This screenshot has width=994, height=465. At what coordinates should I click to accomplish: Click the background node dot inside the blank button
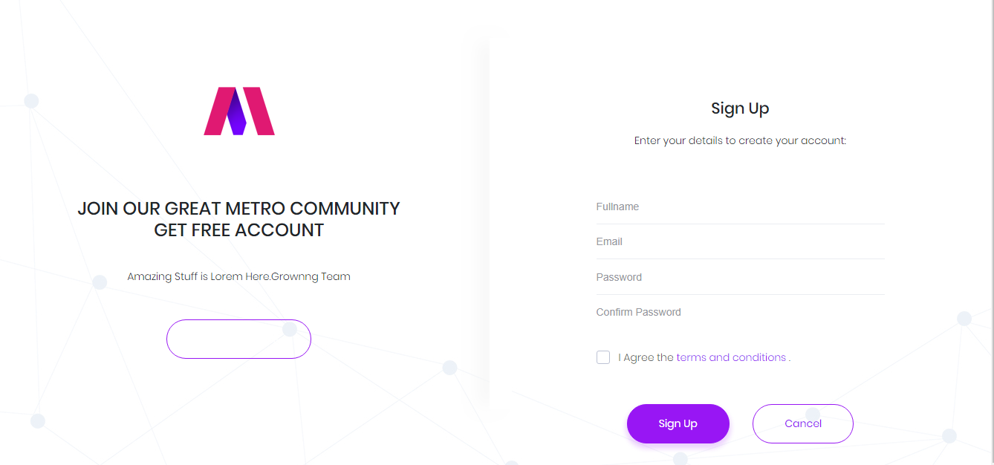tap(290, 329)
